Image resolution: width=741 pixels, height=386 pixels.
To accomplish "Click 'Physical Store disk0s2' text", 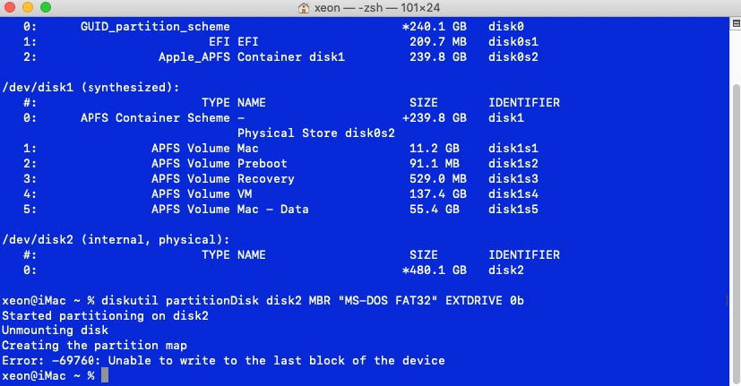I will 315,133.
